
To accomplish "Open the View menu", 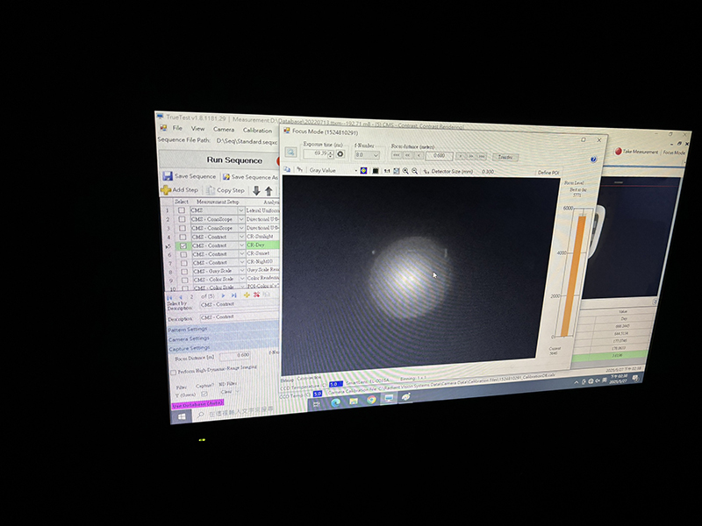I will coord(197,128).
